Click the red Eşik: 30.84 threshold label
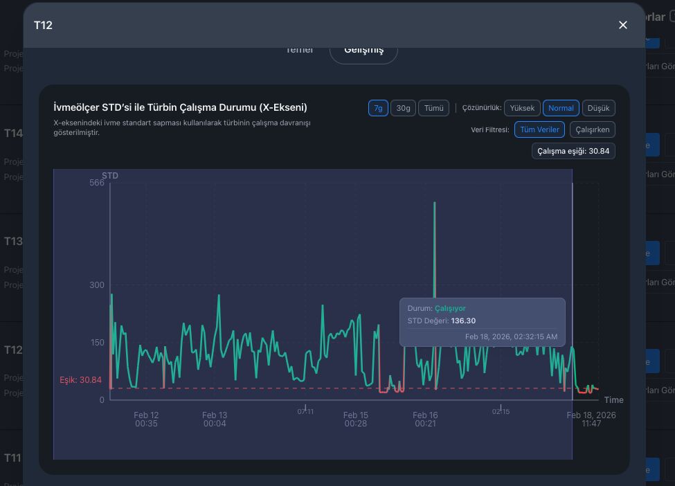 (80, 379)
